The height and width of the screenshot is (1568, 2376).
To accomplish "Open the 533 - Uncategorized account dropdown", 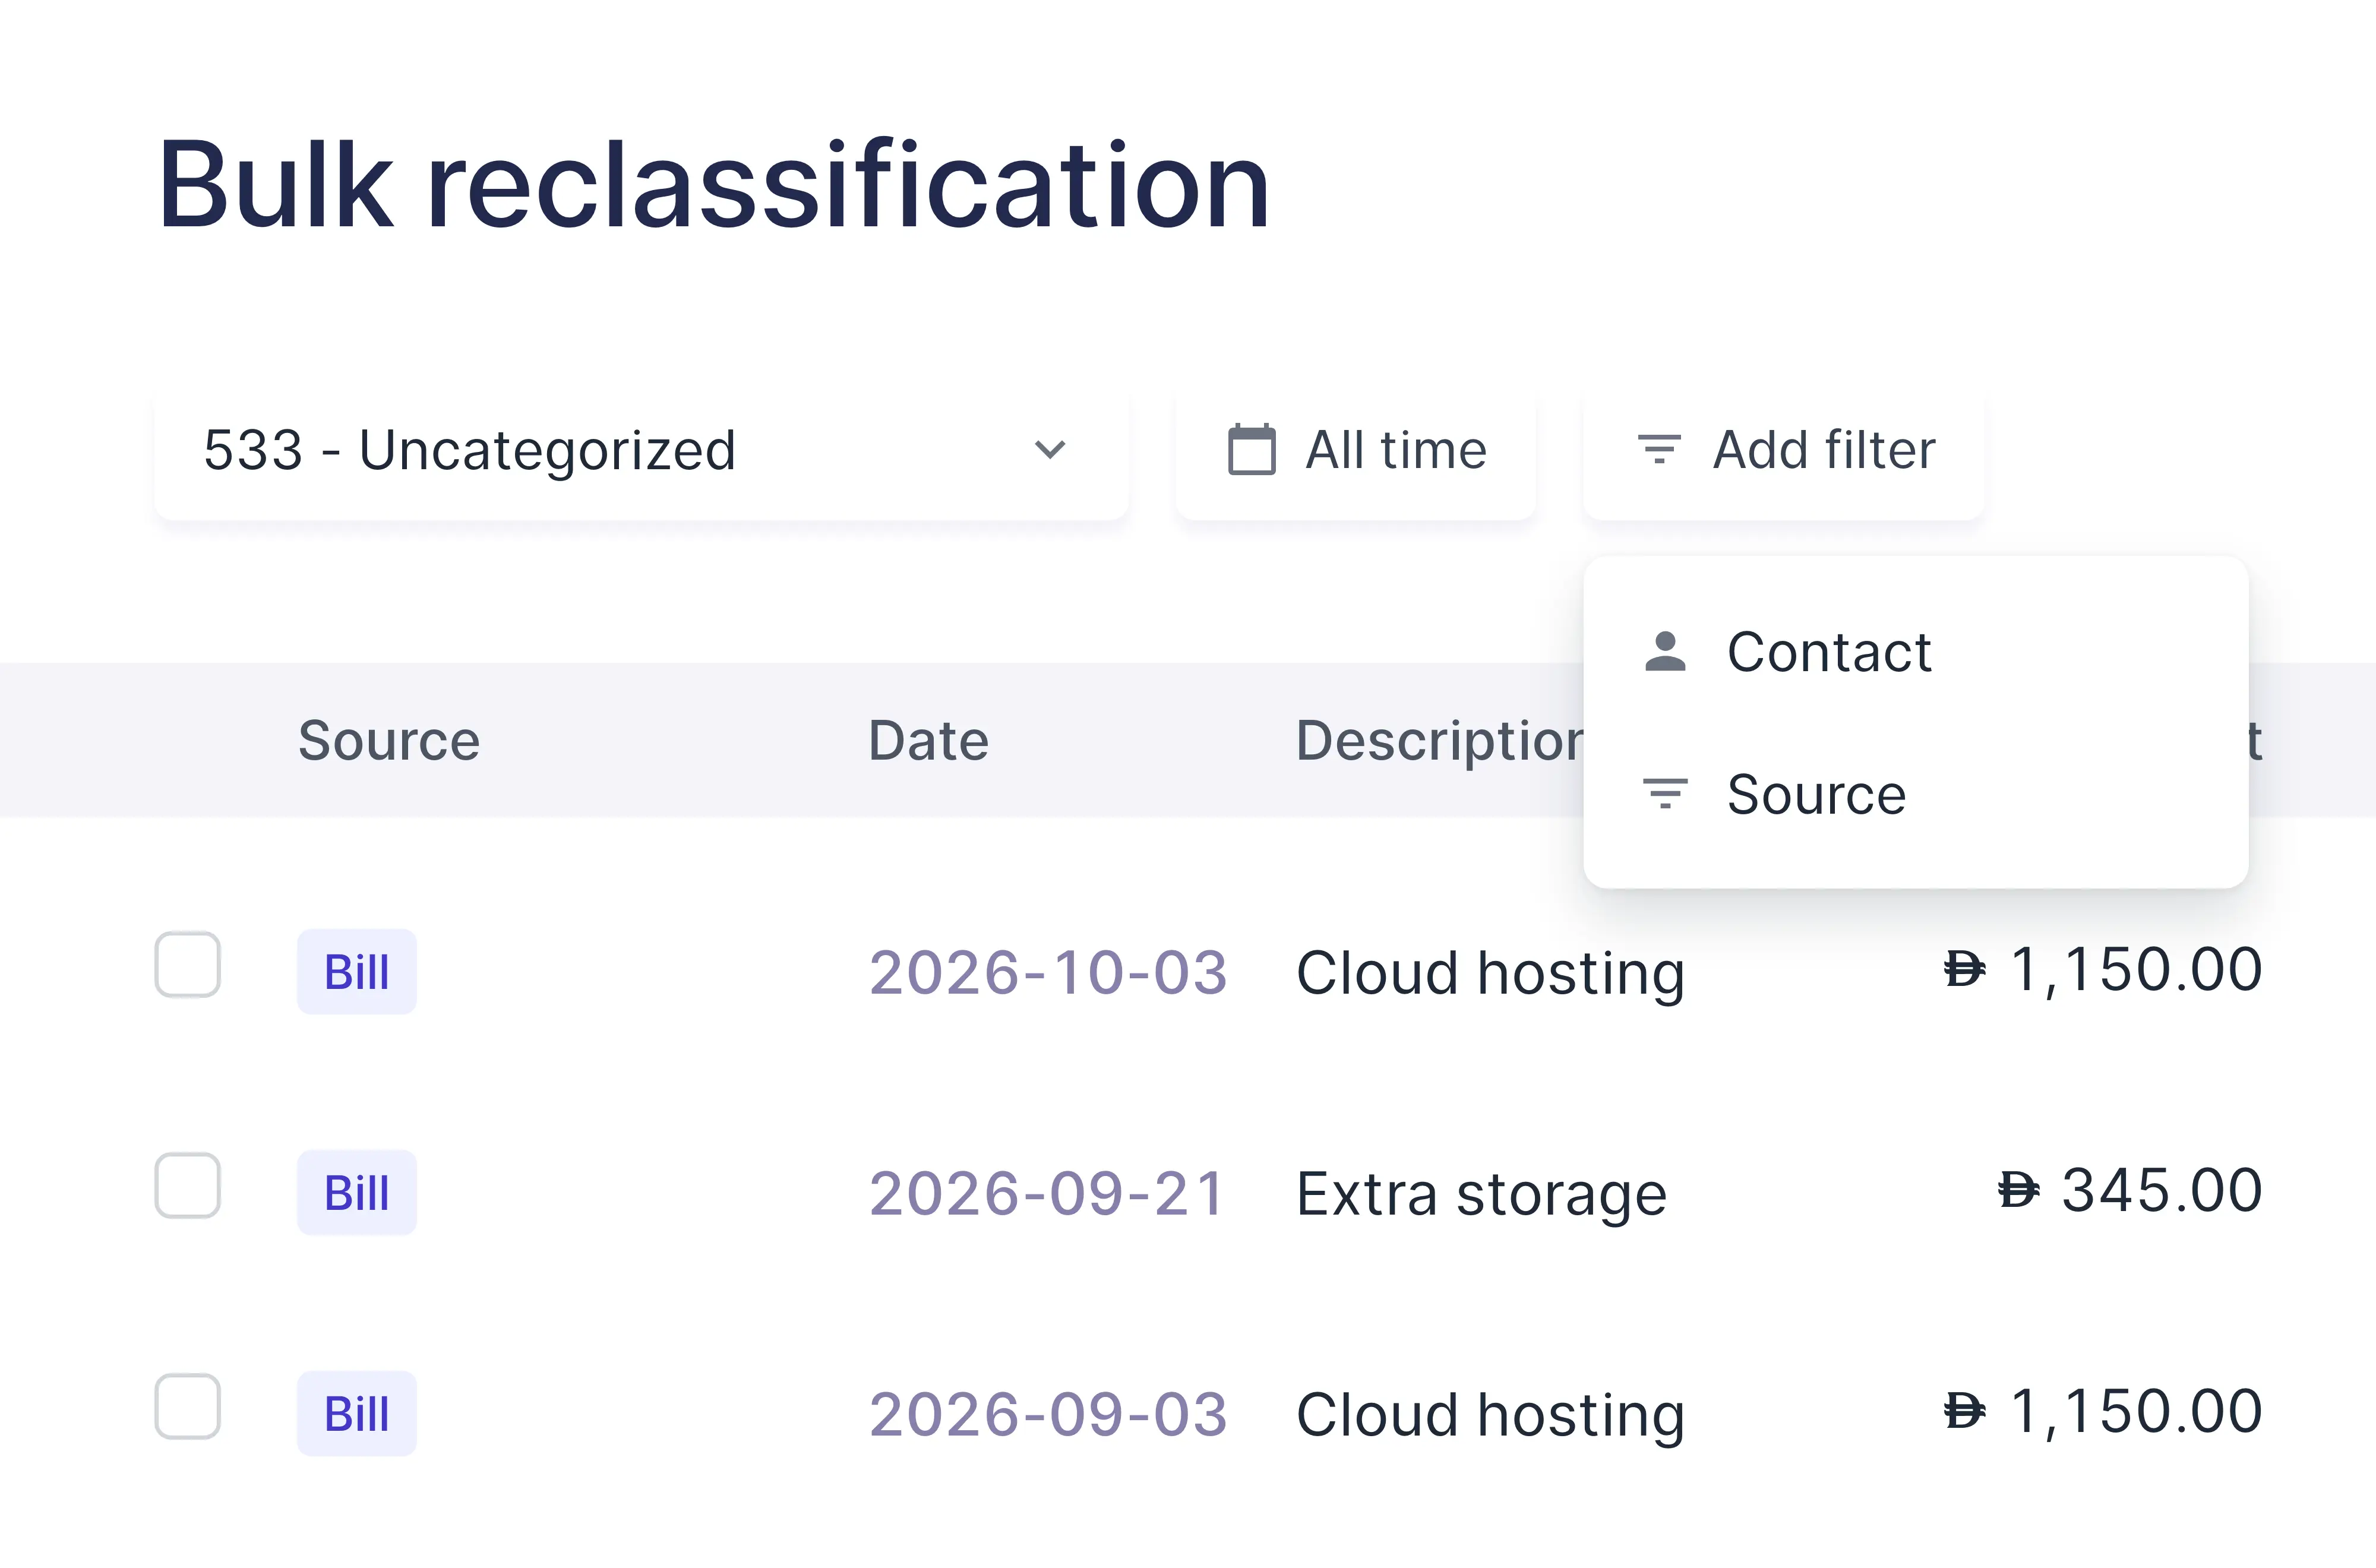I will point(642,450).
